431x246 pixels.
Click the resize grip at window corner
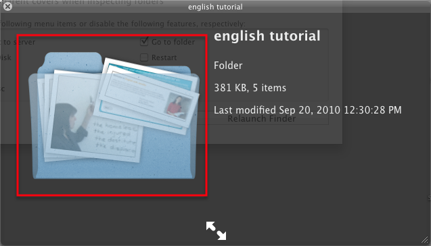coord(425,240)
